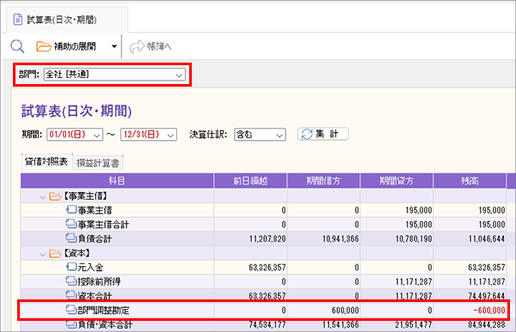Click the magnifying glass search icon
This screenshot has height=332, width=516.
[x=17, y=46]
